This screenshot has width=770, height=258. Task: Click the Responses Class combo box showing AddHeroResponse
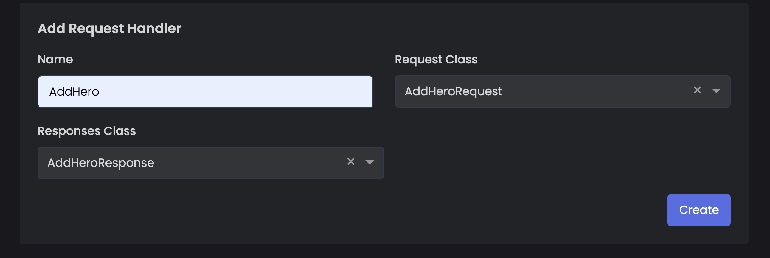coord(211,163)
